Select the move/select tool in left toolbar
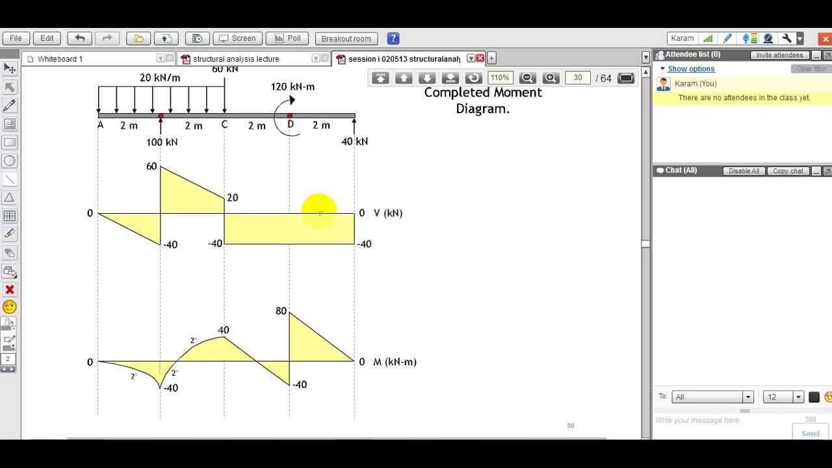 coord(10,68)
